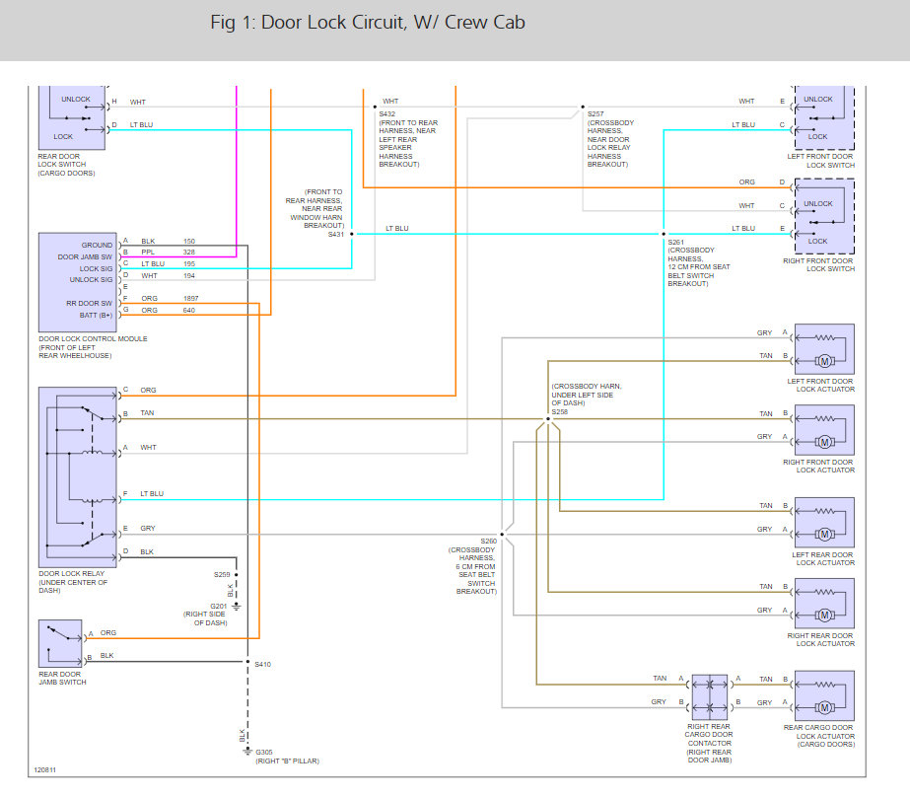This screenshot has height=797, width=910.
Task: Select the GROUND pin label on control module
Action: tap(97, 245)
